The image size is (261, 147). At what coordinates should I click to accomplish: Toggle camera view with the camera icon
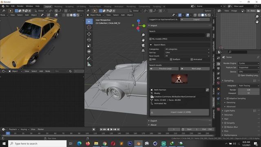143,45
